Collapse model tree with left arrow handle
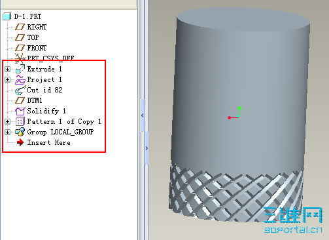 click(x=143, y=115)
